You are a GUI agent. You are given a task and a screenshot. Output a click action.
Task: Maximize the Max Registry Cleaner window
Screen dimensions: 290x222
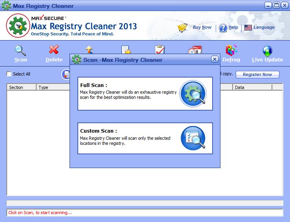click(276, 6)
